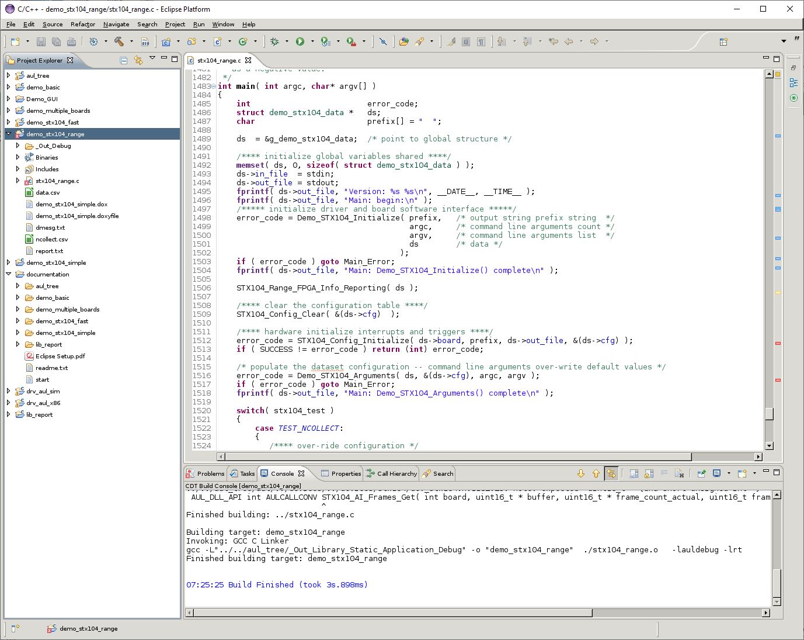Open the Refactor menu
This screenshot has height=640, width=804.
[83, 25]
